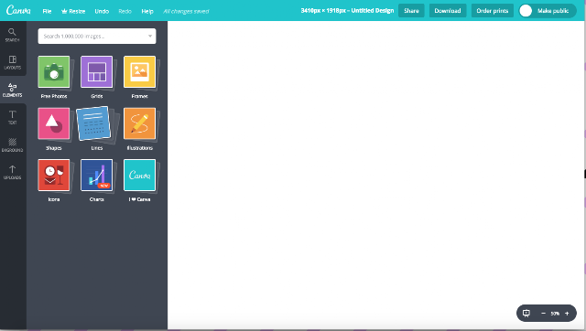Image resolution: width=586 pixels, height=331 pixels.
Task: Click Undo in the top bar
Action: (102, 11)
